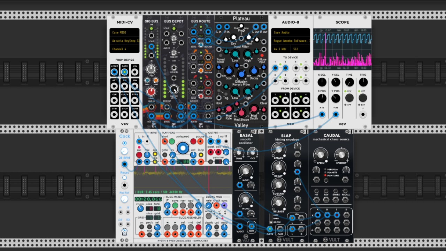Click the Plateau R Out jack

tap(264, 27)
